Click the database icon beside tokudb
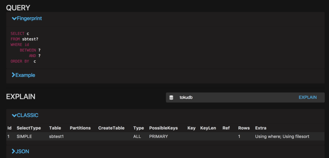The image size is (329, 158). pos(171,98)
